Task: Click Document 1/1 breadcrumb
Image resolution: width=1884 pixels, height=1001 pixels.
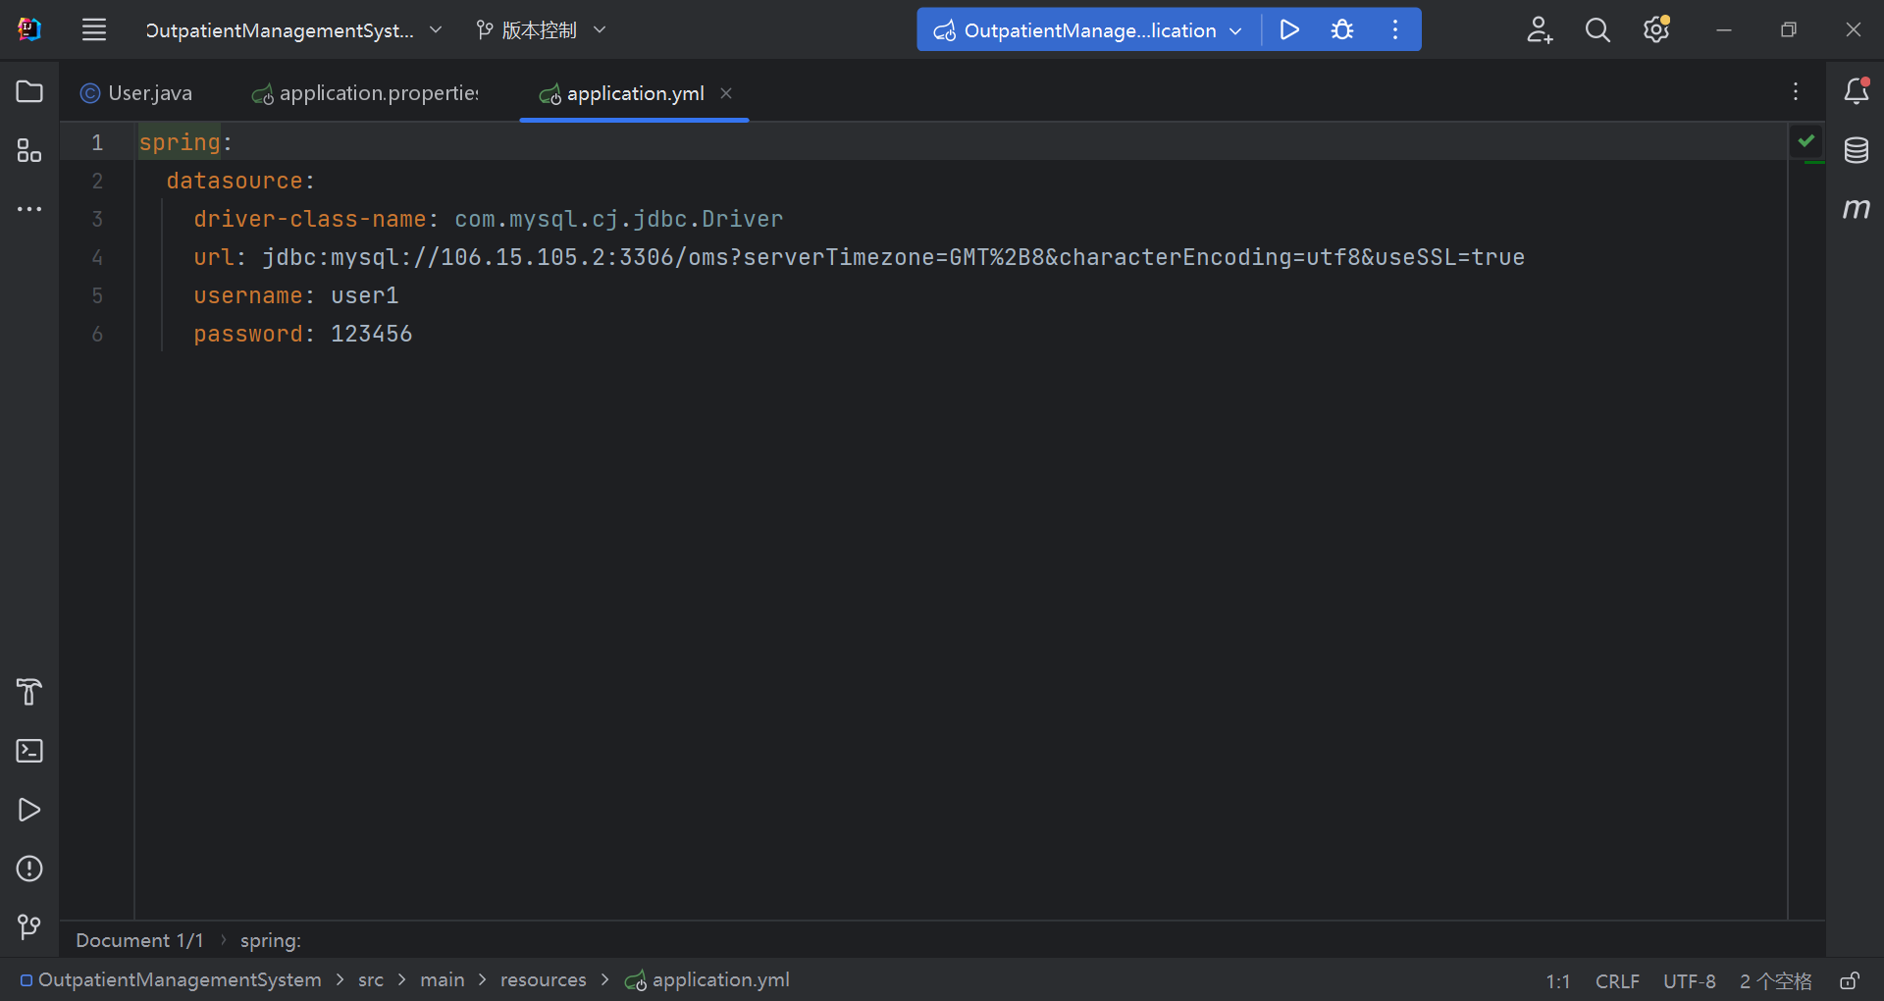Action: 139,940
